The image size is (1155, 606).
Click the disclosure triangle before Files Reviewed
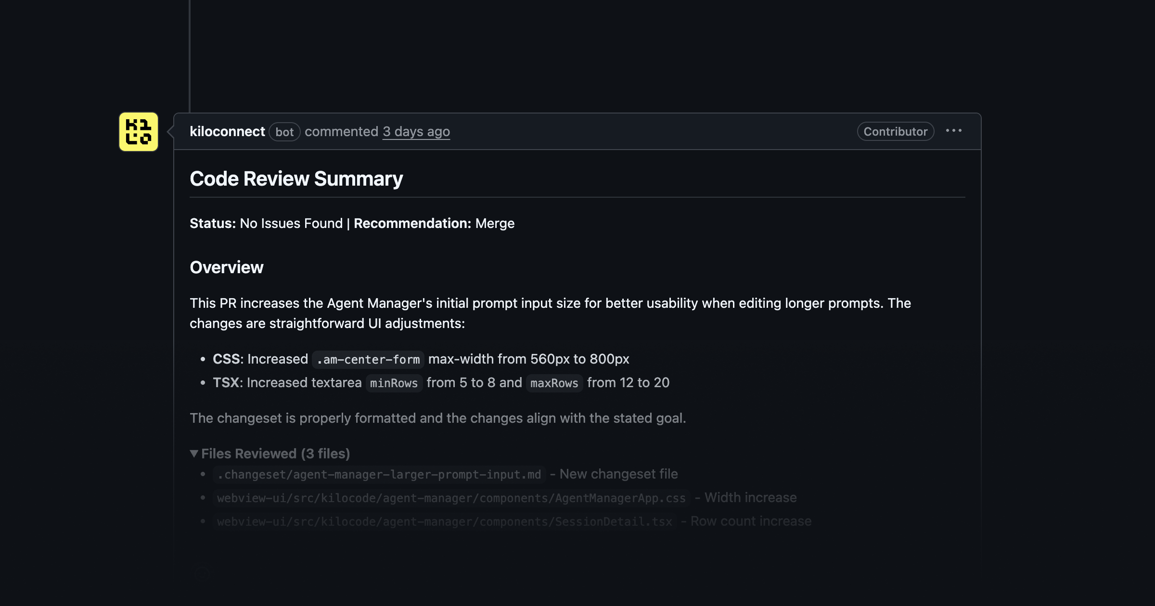tap(194, 453)
